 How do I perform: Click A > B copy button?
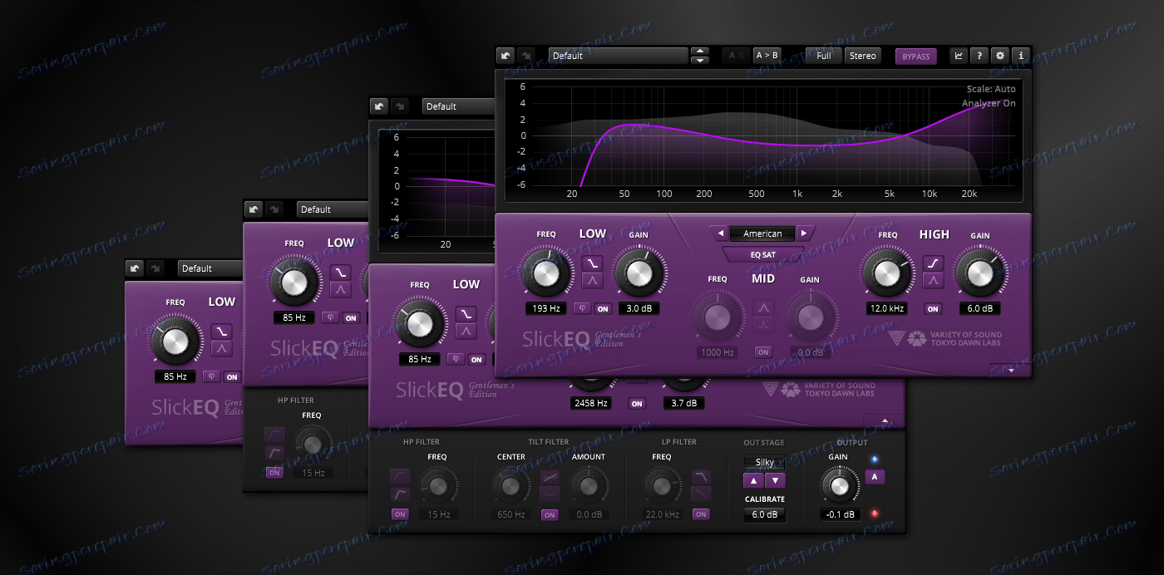click(767, 56)
